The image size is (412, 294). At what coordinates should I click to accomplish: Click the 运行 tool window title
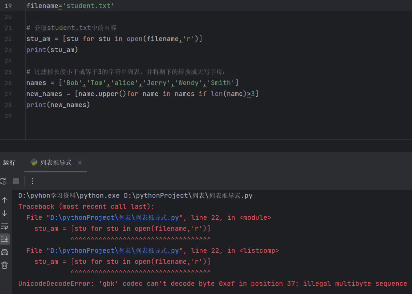[x=9, y=163]
